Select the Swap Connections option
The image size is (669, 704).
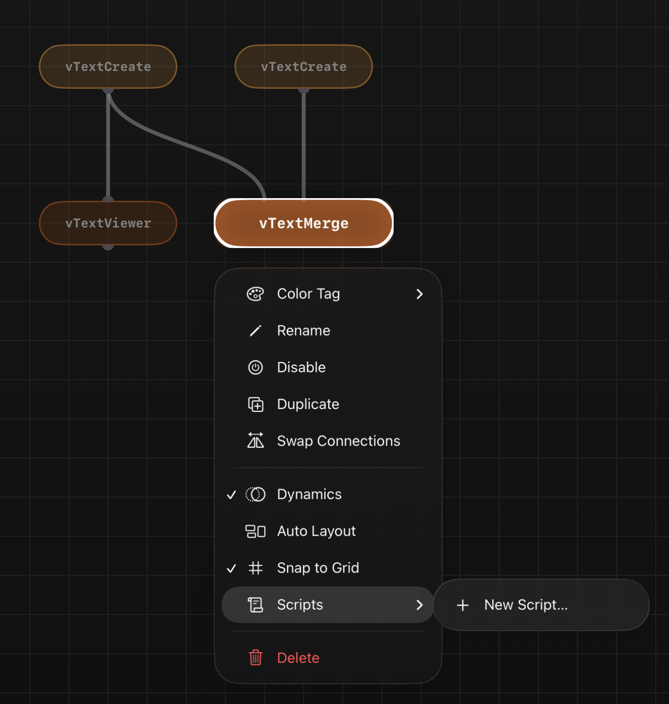coord(328,441)
